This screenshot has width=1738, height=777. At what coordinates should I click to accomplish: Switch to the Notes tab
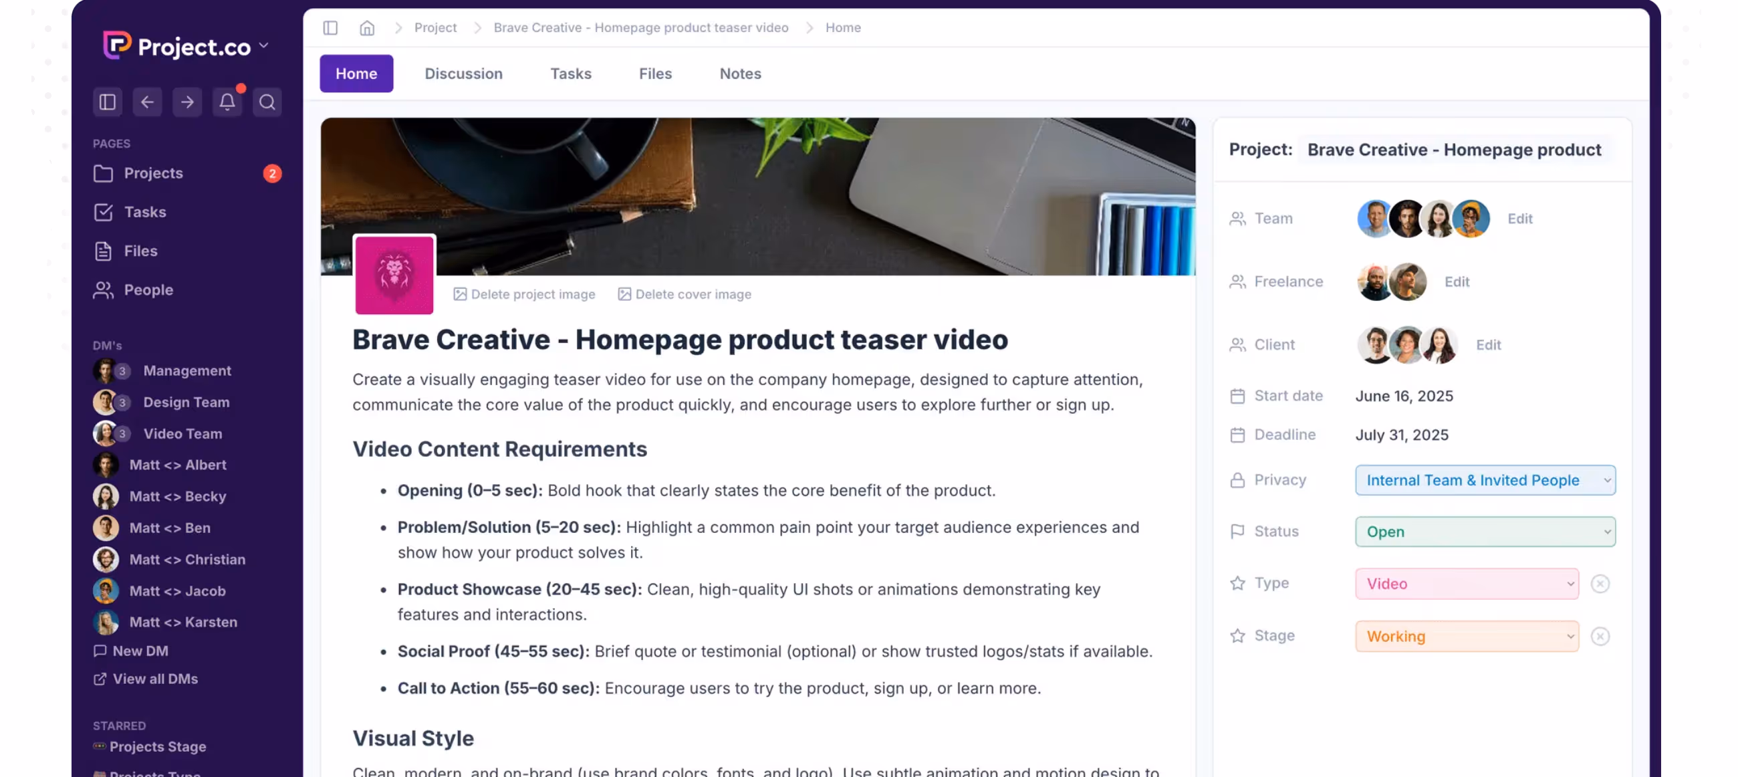(x=740, y=74)
